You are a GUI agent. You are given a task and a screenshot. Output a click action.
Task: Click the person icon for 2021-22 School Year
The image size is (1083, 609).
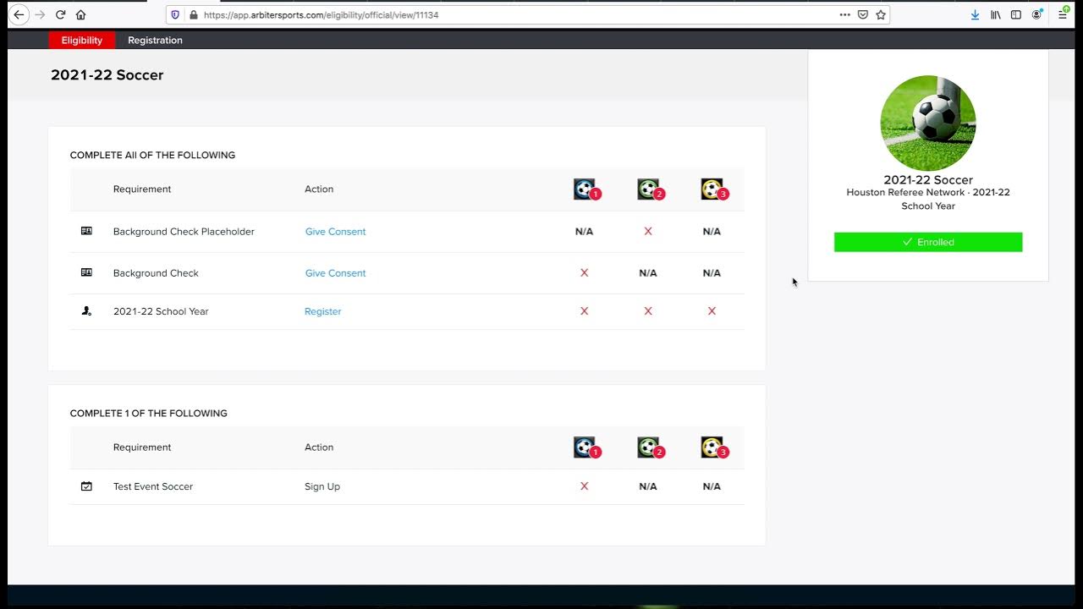(86, 311)
